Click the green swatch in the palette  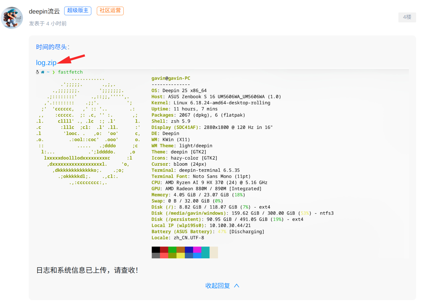point(172,250)
